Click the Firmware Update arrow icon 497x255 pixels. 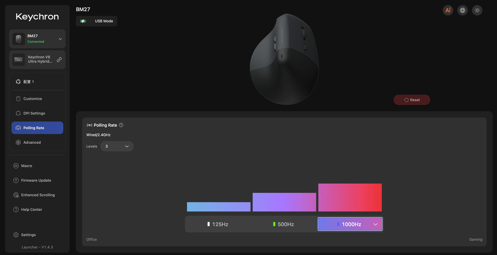tap(16, 180)
